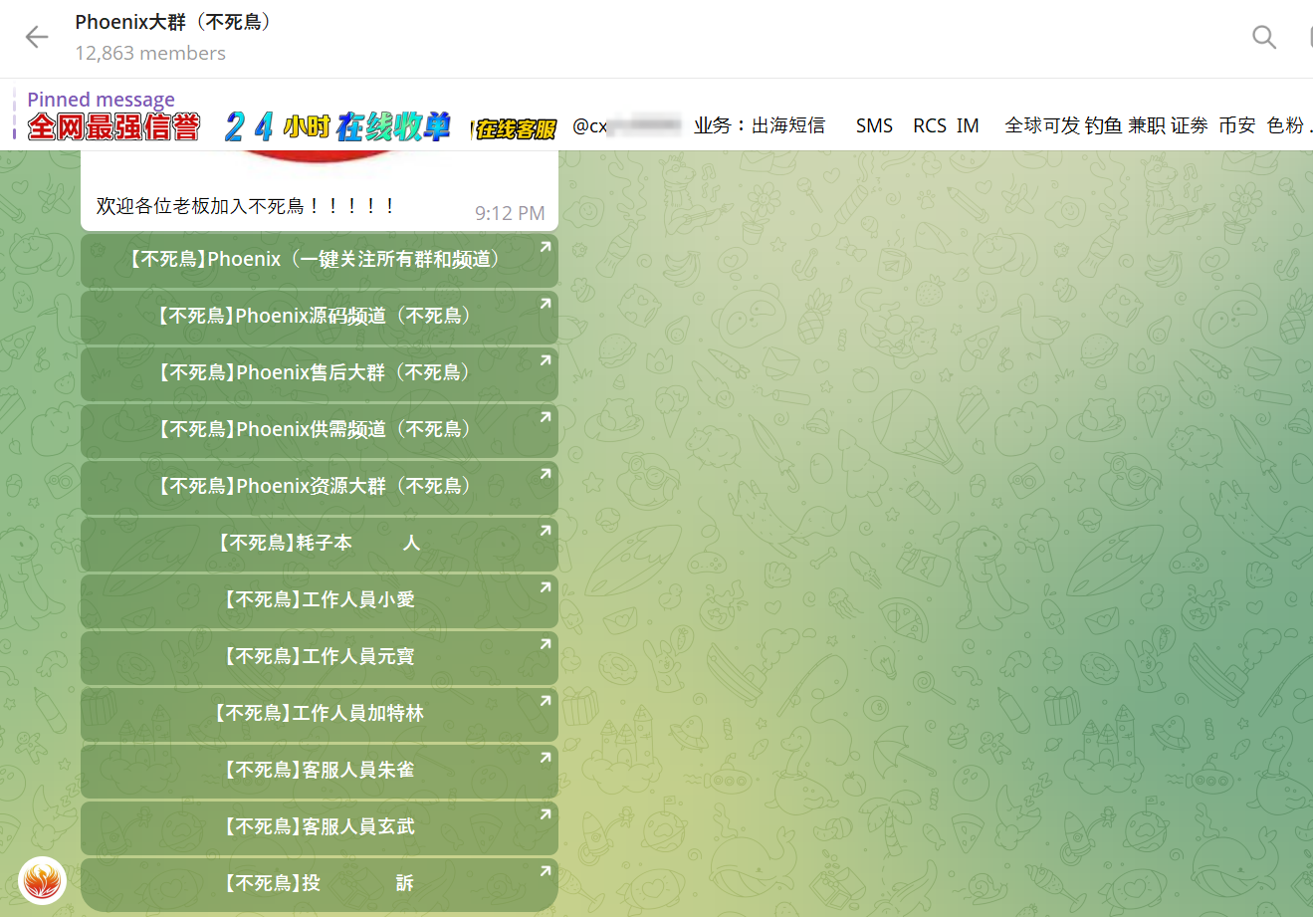Contact 客服人員朱雀 via button
Image resolution: width=1313 pixels, height=917 pixels.
pyautogui.click(x=320, y=772)
